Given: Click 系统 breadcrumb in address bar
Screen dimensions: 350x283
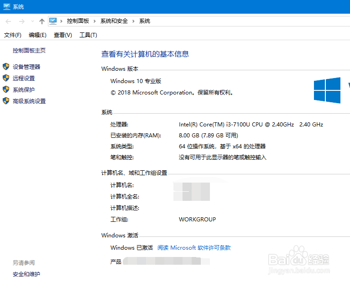Looking at the screenshot, I should pos(145,21).
